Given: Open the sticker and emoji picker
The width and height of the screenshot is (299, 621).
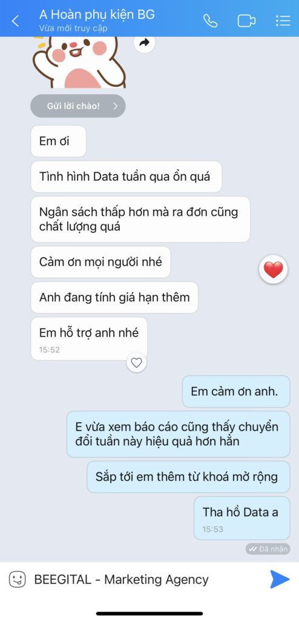Looking at the screenshot, I should [17, 580].
